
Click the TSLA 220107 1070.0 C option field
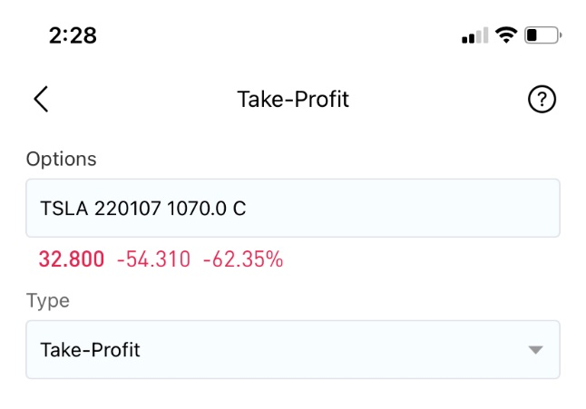(x=293, y=208)
